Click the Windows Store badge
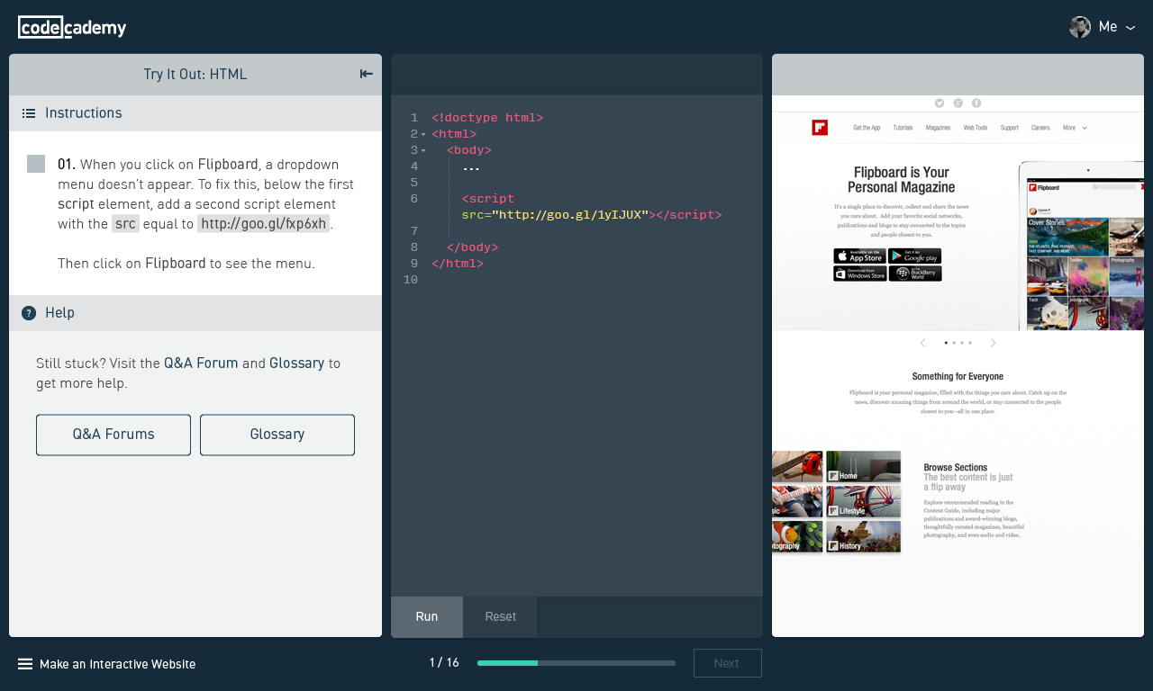Screen dimensions: 1153x691 click(859, 274)
